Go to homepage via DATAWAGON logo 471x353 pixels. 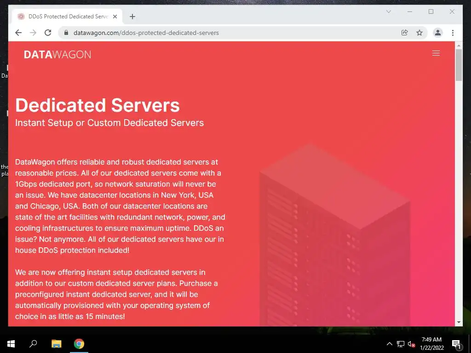(57, 54)
